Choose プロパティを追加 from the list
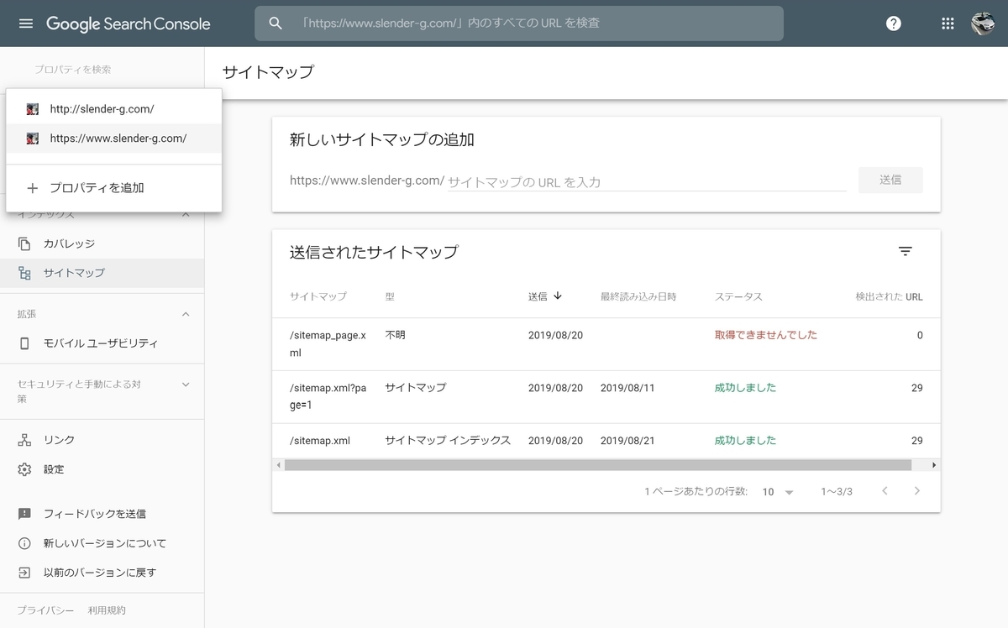 [113, 188]
